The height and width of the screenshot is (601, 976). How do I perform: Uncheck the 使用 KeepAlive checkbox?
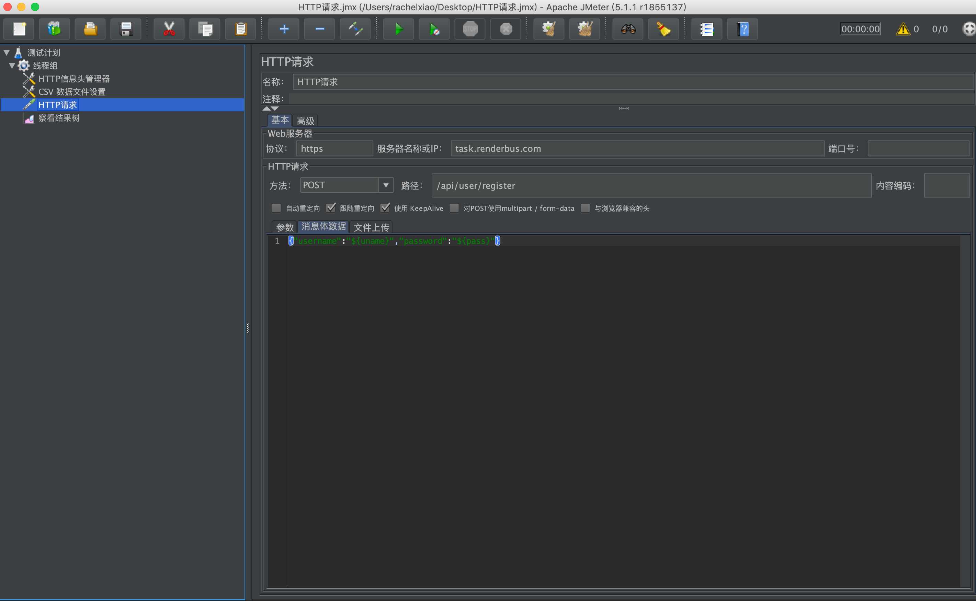[x=385, y=208]
